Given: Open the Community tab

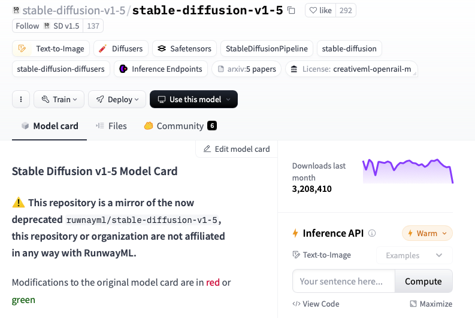Looking at the screenshot, I should click(180, 126).
